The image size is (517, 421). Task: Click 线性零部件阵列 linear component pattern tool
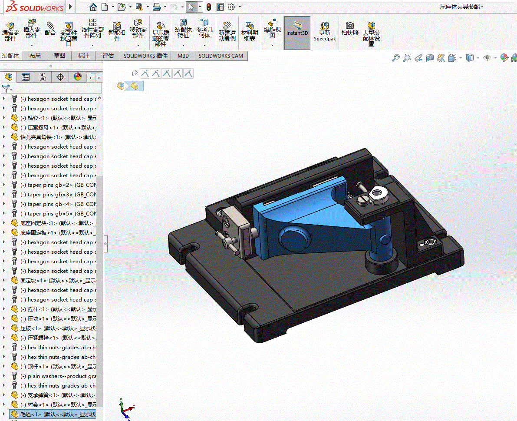[92, 29]
